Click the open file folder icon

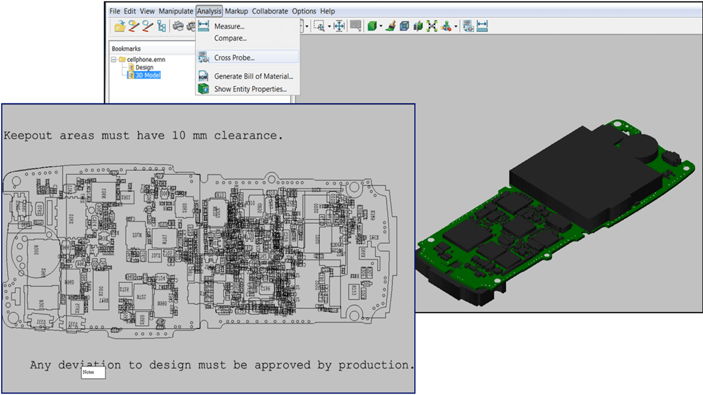[x=120, y=26]
